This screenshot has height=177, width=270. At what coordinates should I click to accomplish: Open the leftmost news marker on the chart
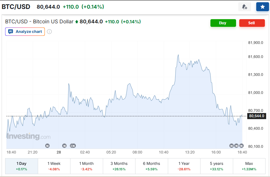[47, 146]
